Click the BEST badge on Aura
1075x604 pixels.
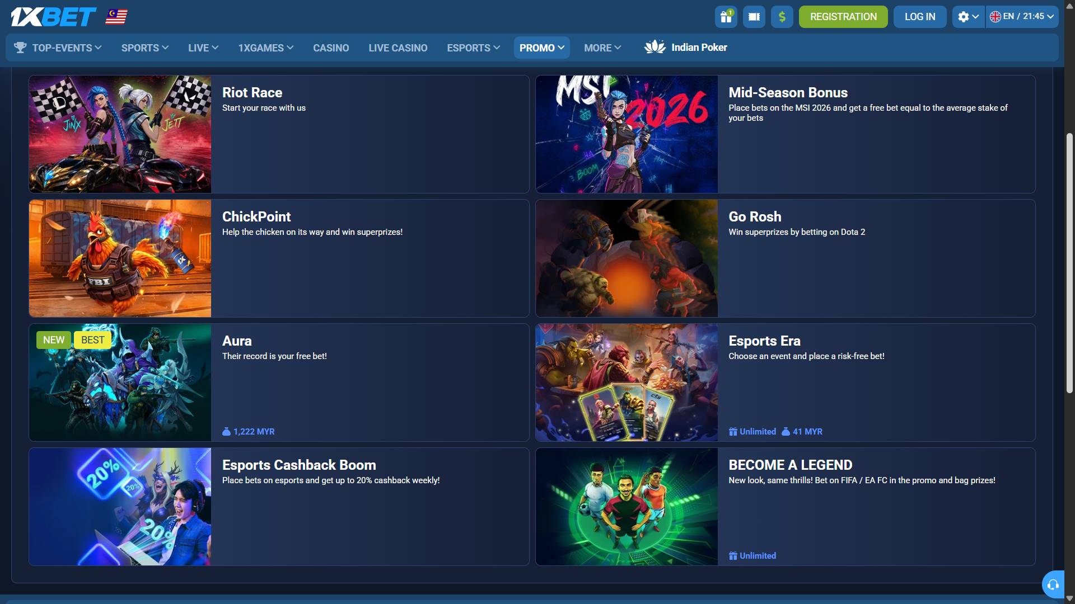click(x=92, y=340)
